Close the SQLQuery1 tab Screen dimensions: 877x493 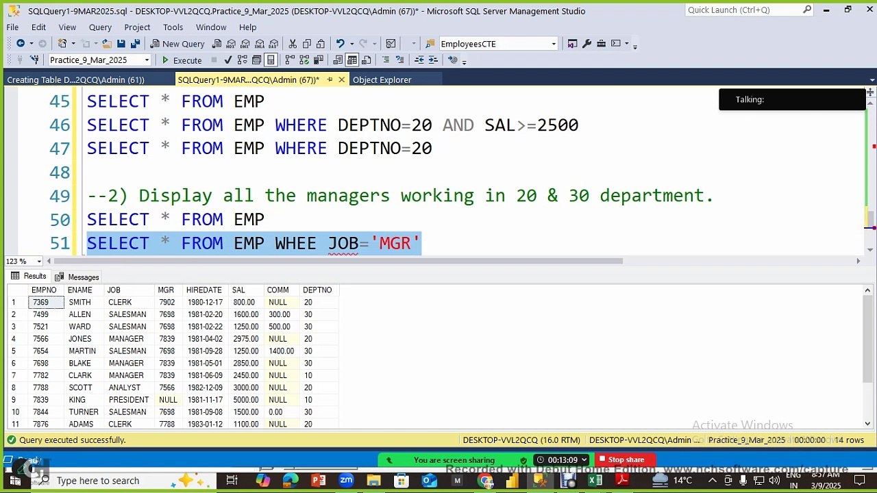pyautogui.click(x=341, y=79)
